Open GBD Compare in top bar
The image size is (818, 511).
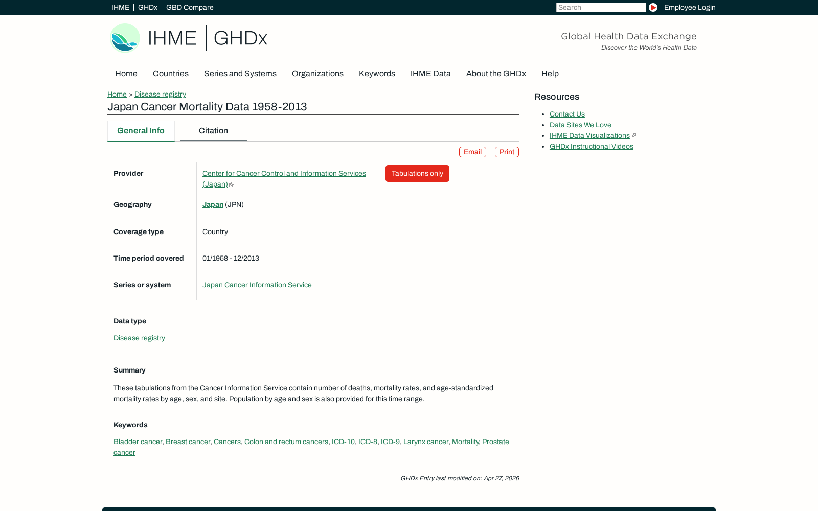point(190,8)
